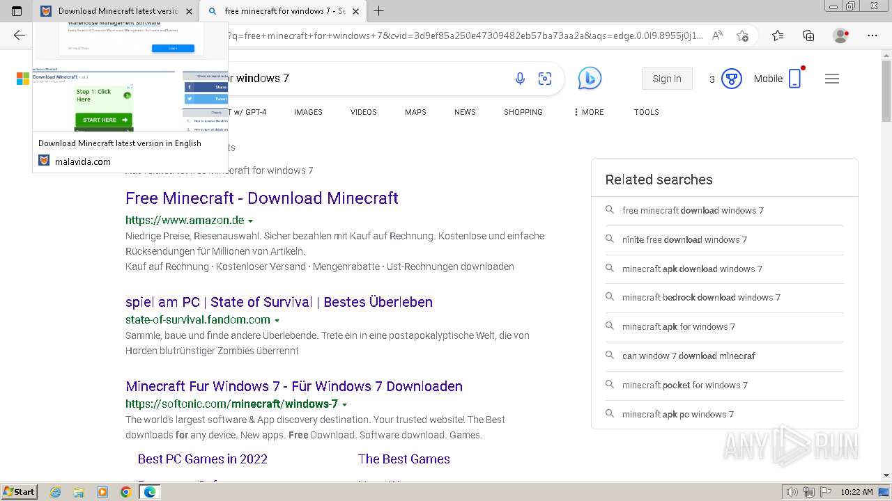Expand the MORE search categories
892x501 pixels.
[589, 112]
